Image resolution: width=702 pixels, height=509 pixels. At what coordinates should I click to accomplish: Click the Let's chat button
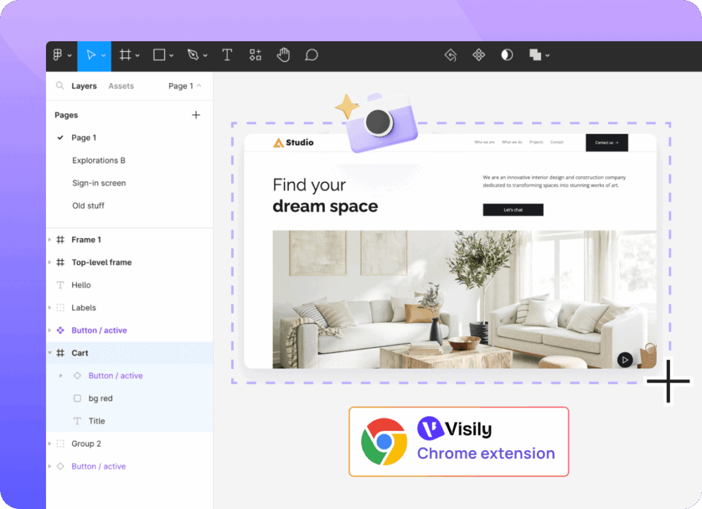pos(513,210)
